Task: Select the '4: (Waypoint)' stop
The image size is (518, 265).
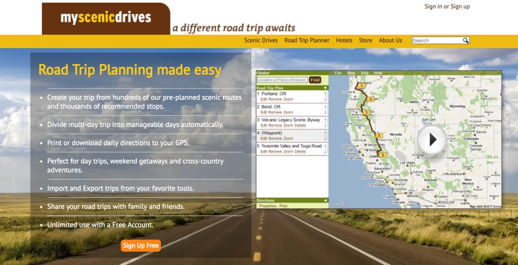Action: [x=270, y=133]
